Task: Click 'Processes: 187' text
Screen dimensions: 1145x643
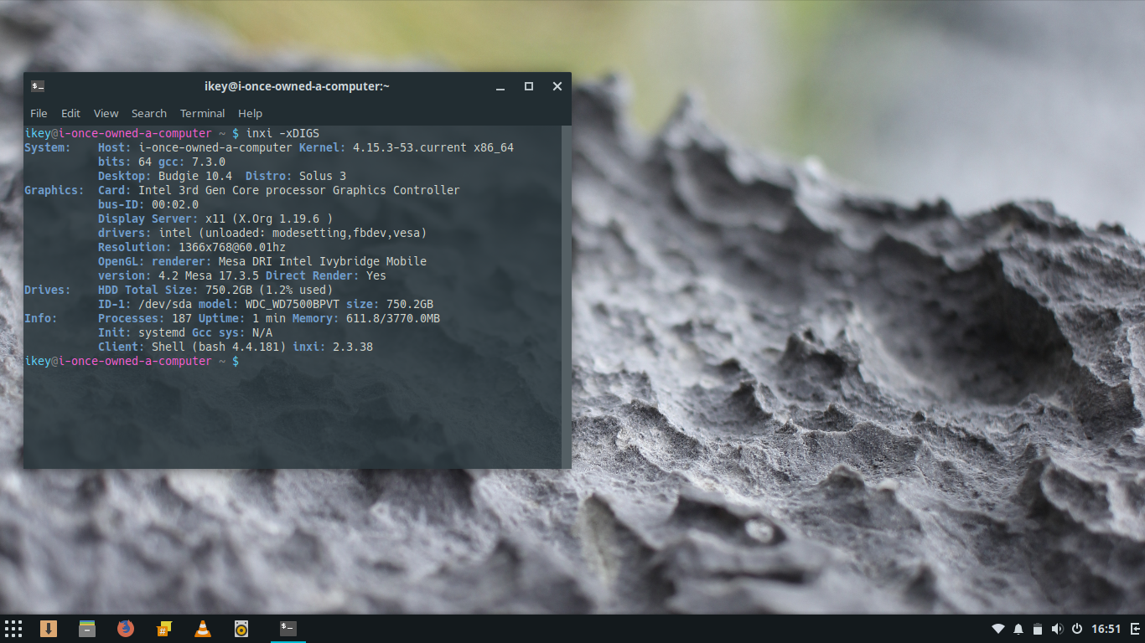Action: (145, 318)
